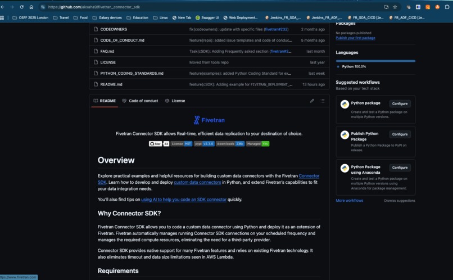This screenshot has height=280, width=453.
Task: Expand the Education bookmark folder
Action: tap(137, 17)
